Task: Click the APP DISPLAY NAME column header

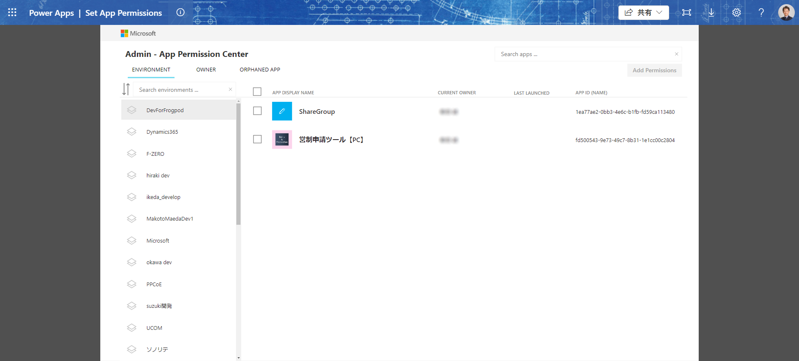Action: (x=293, y=93)
